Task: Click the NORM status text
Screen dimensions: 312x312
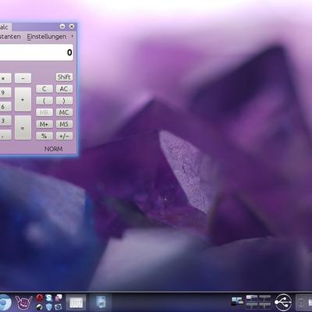Action: pyautogui.click(x=53, y=149)
